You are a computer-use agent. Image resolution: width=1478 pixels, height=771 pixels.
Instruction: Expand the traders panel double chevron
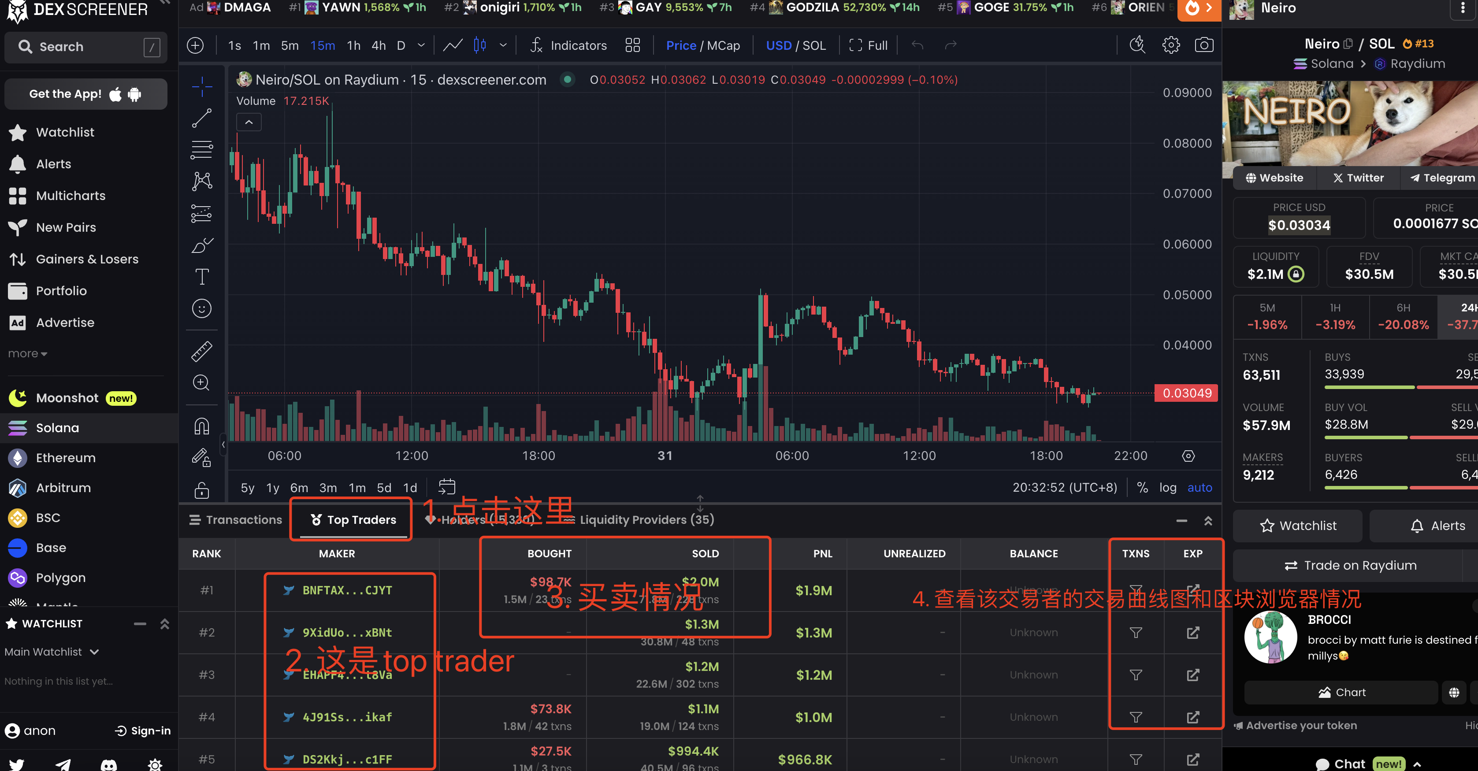(x=1208, y=521)
